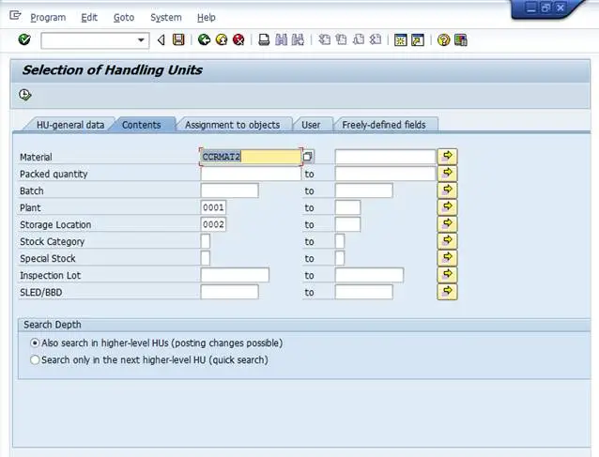Click the Special Stock to field
Image resolution: width=599 pixels, height=457 pixels.
click(340, 258)
